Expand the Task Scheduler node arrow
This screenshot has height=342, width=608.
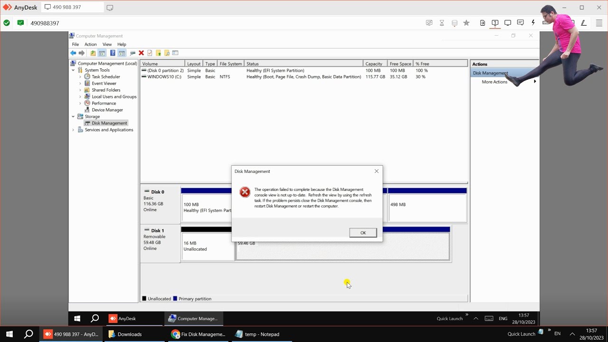click(x=80, y=76)
